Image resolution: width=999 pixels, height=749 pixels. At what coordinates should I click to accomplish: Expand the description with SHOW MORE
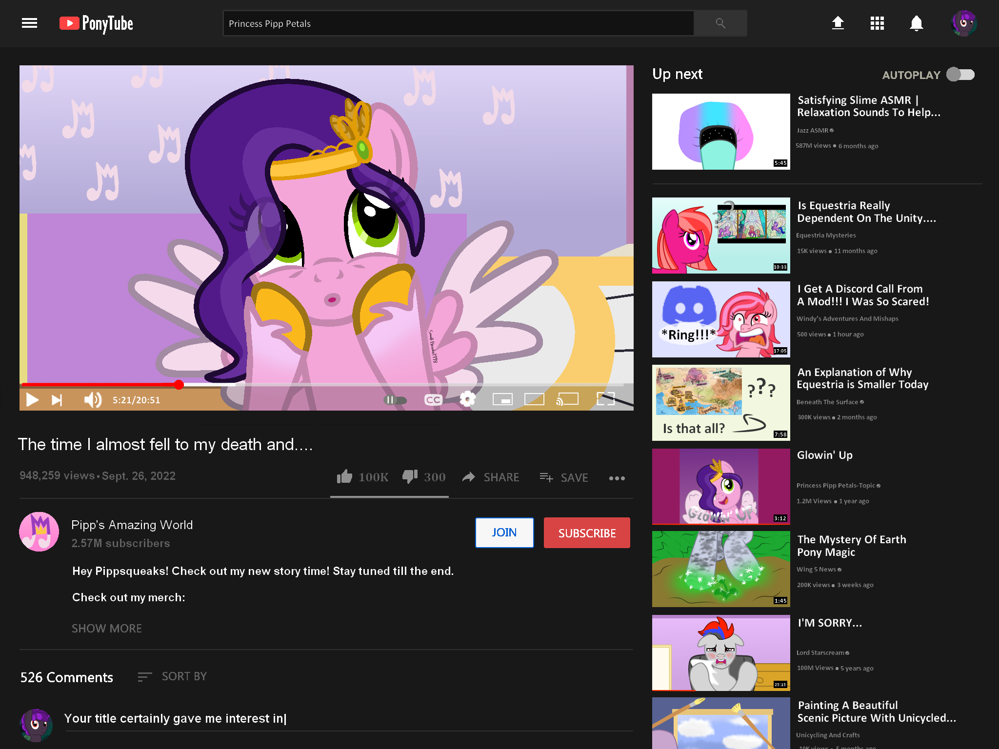[107, 628]
